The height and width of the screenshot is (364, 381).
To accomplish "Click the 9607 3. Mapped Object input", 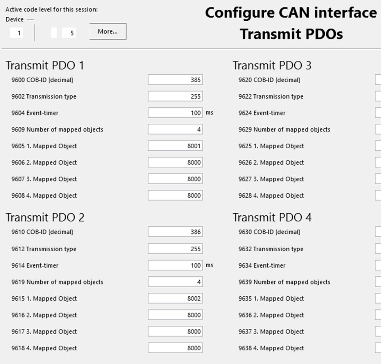I will click(175, 179).
